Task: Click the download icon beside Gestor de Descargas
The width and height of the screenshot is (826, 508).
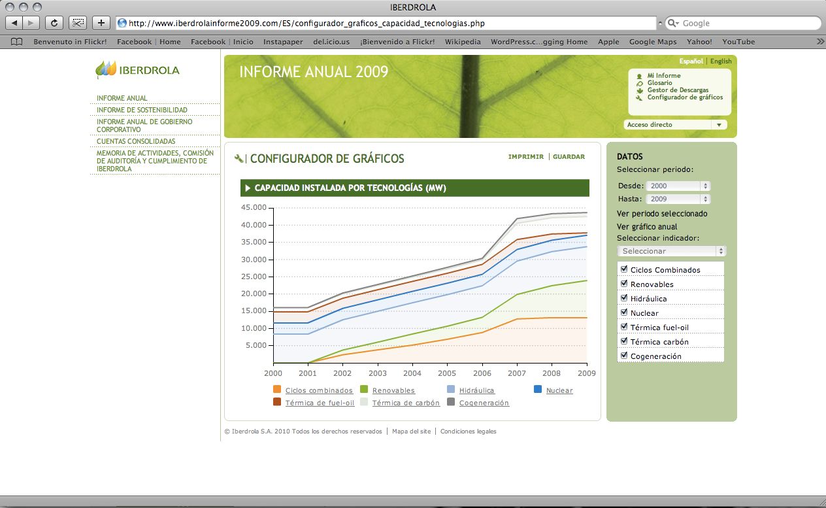Action: 639,90
